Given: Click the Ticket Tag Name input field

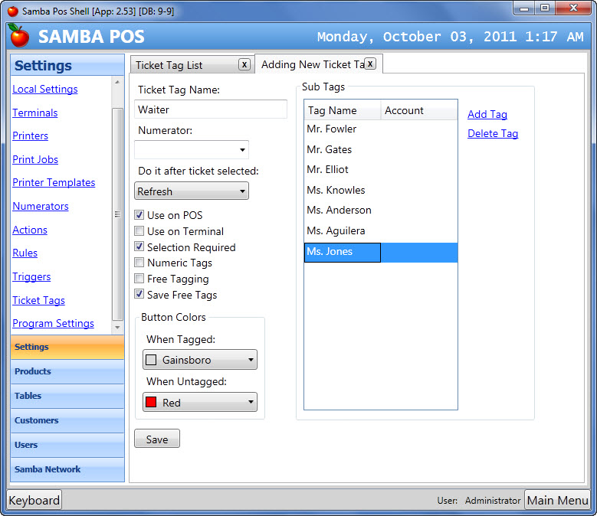Looking at the screenshot, I should (x=211, y=109).
